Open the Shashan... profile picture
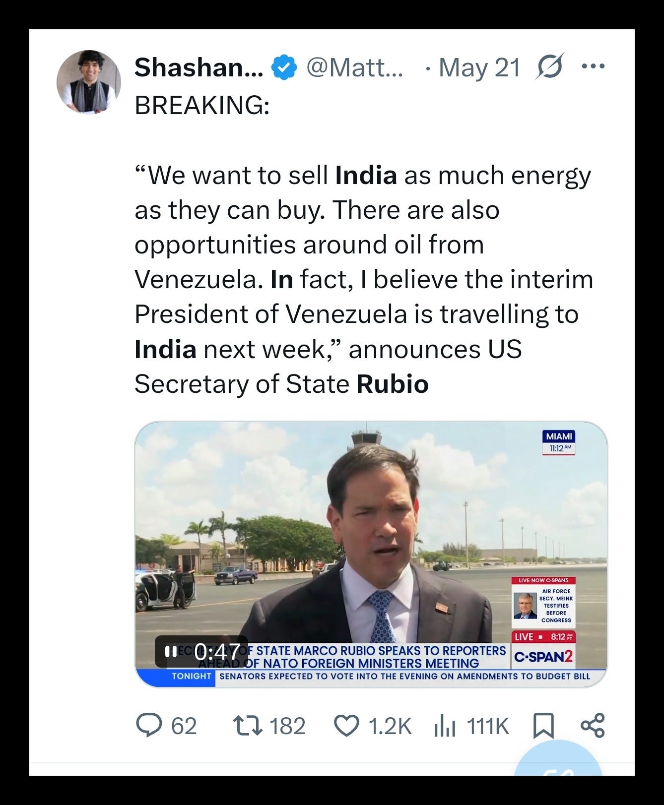Image resolution: width=664 pixels, height=805 pixels. point(89,82)
